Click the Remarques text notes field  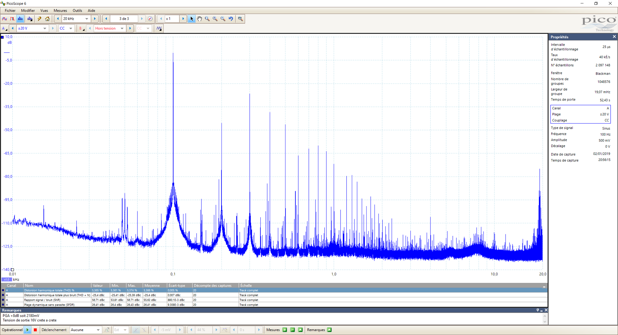pos(272,318)
